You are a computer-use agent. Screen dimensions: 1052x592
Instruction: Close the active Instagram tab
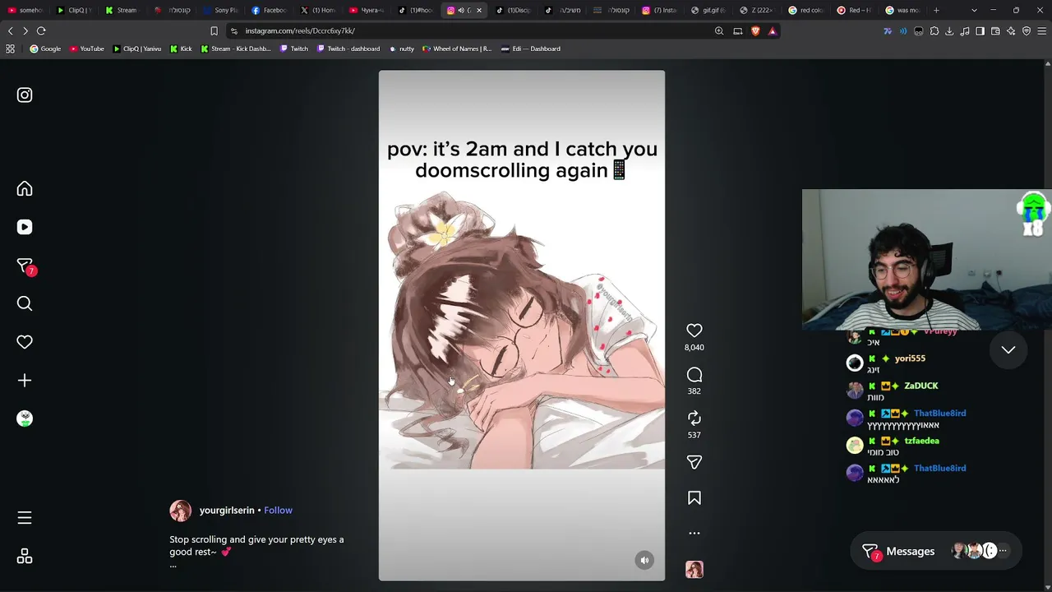click(479, 10)
